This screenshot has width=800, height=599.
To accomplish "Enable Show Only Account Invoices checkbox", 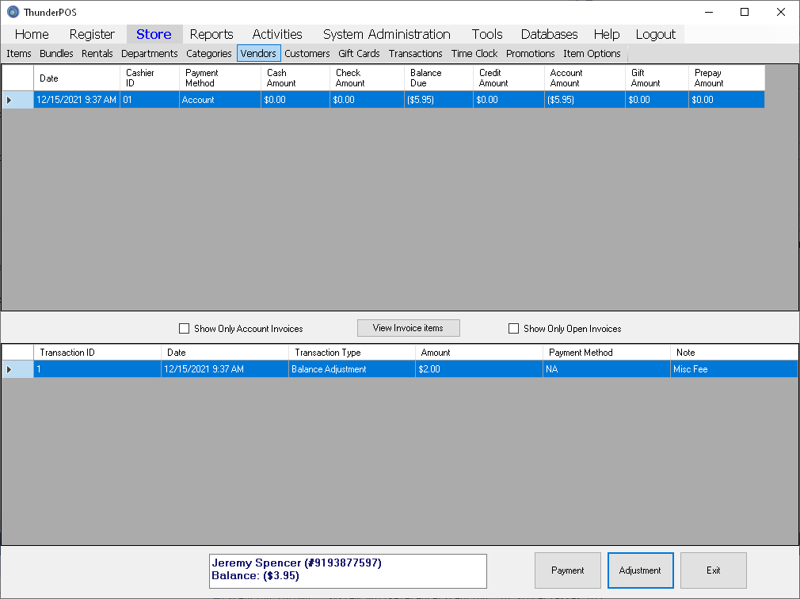I will pyautogui.click(x=185, y=329).
